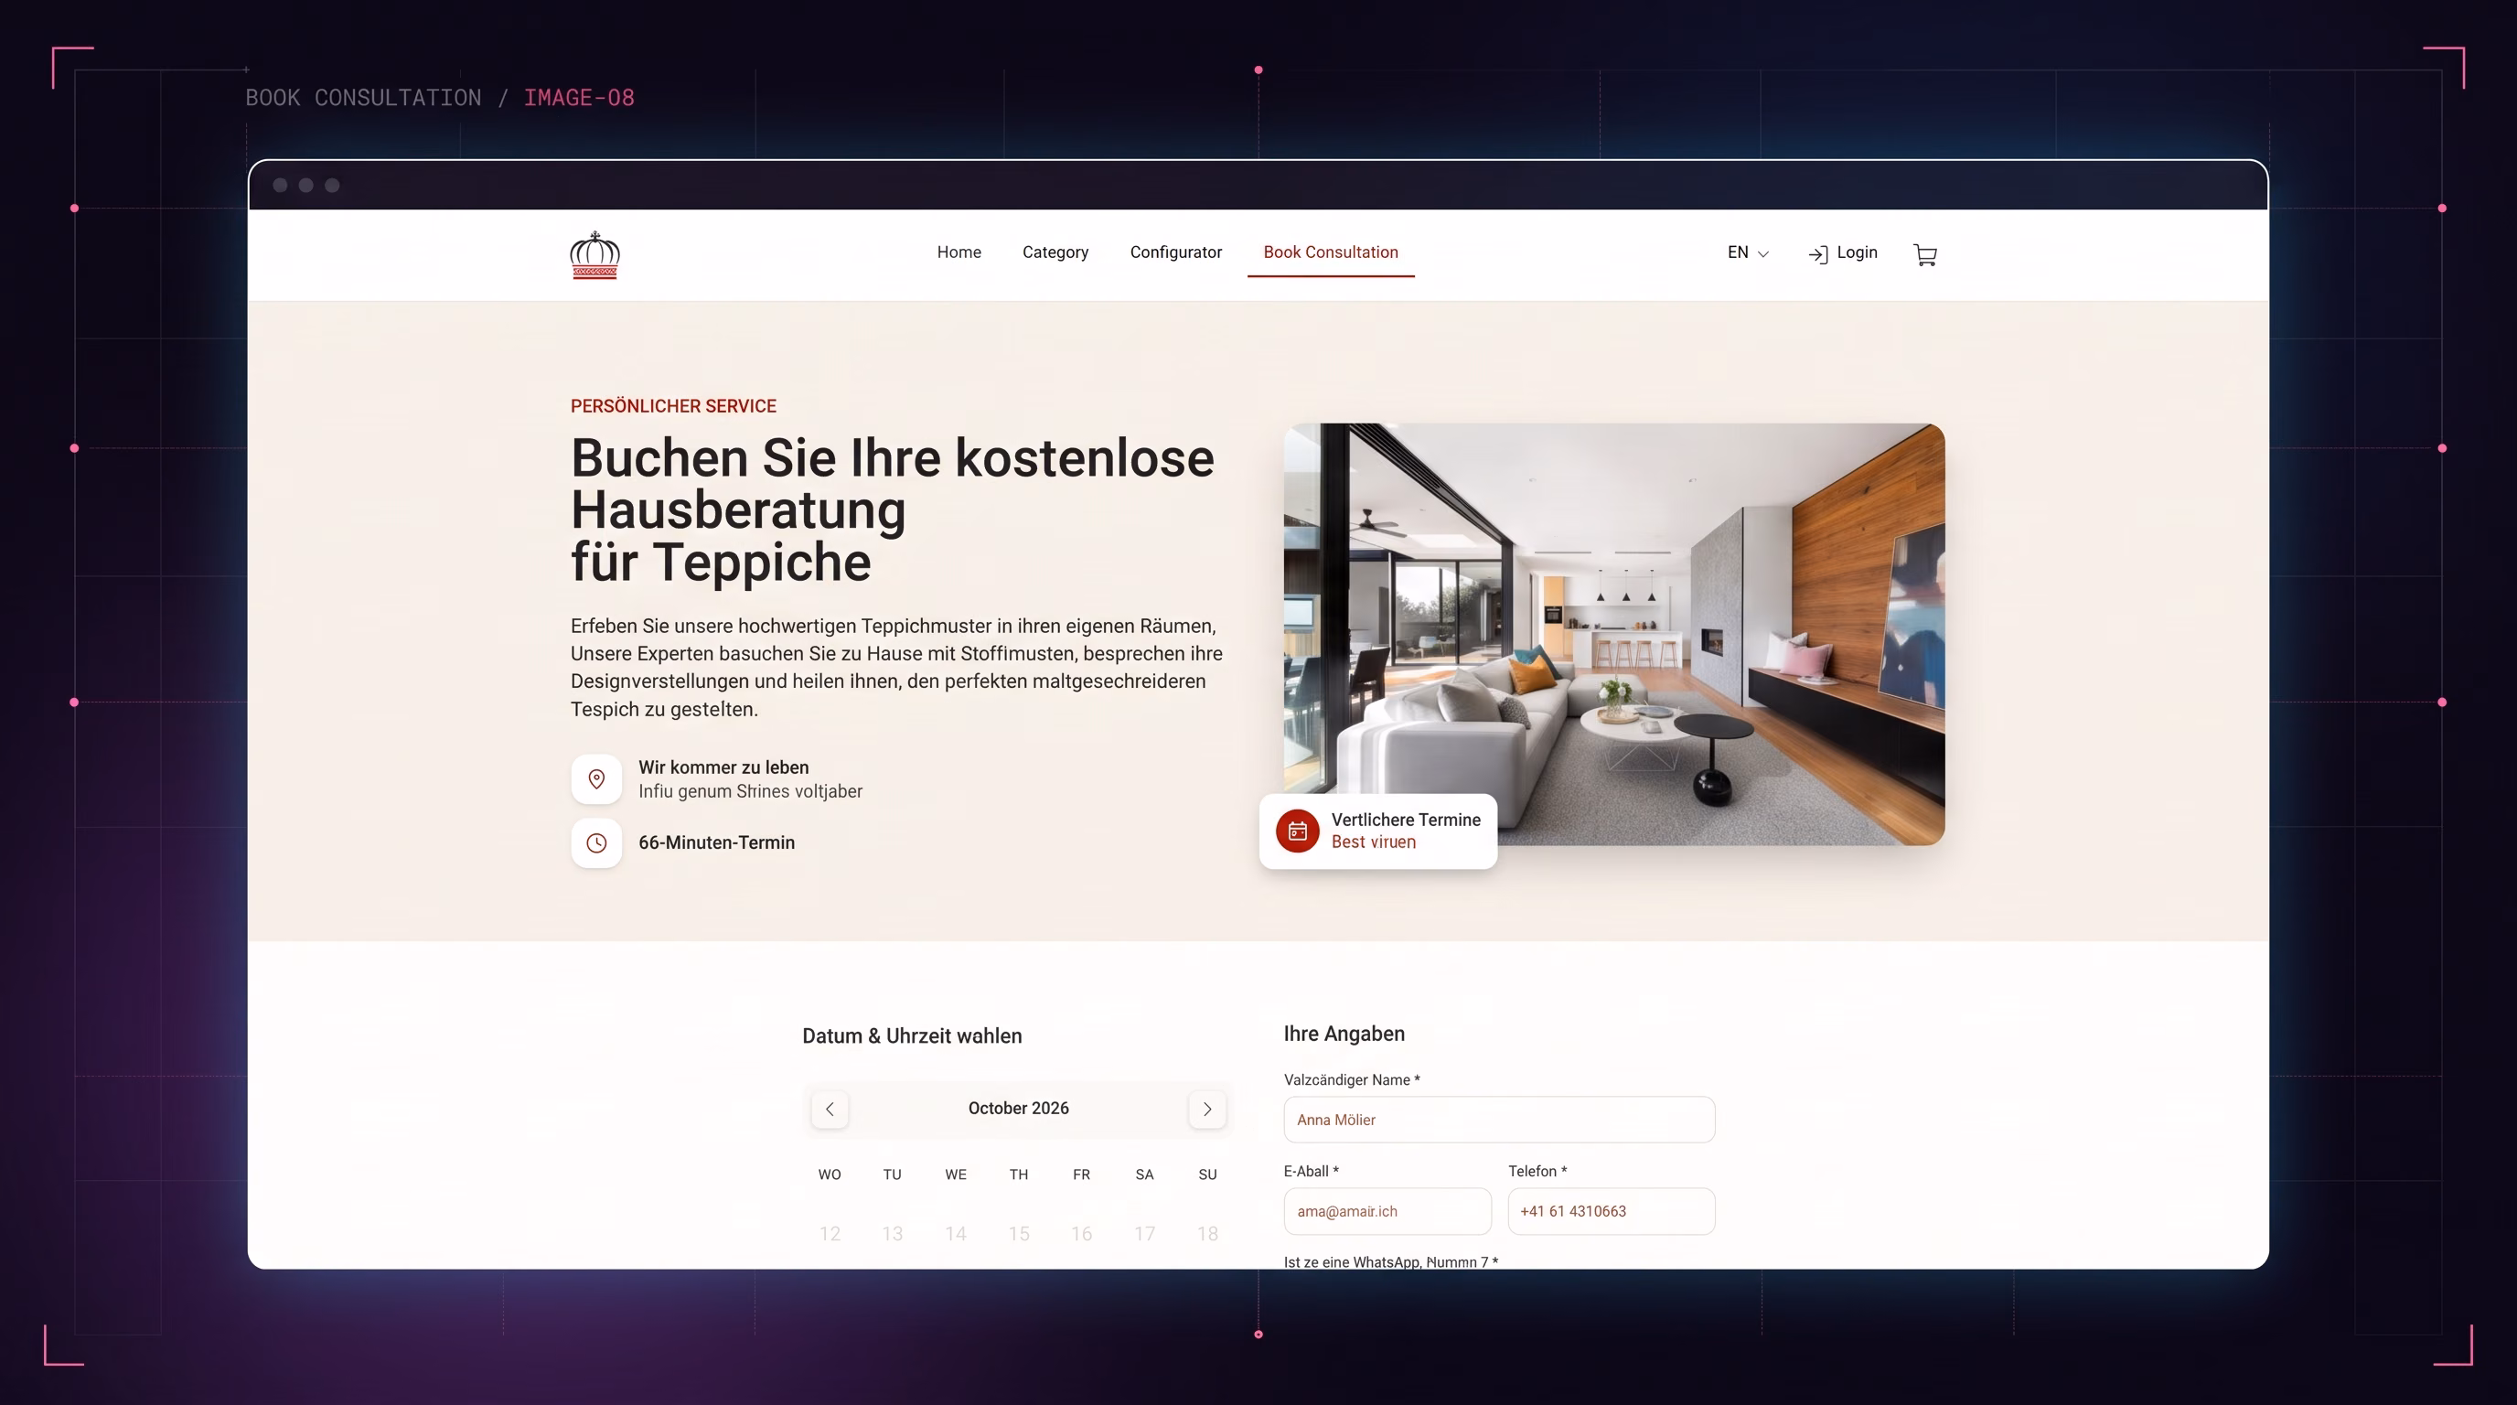The width and height of the screenshot is (2517, 1405).
Task: Click the 'Infiu genum Strines voltjaber' subtitle
Action: point(750,791)
